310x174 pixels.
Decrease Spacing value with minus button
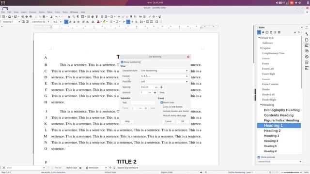click(x=156, y=87)
